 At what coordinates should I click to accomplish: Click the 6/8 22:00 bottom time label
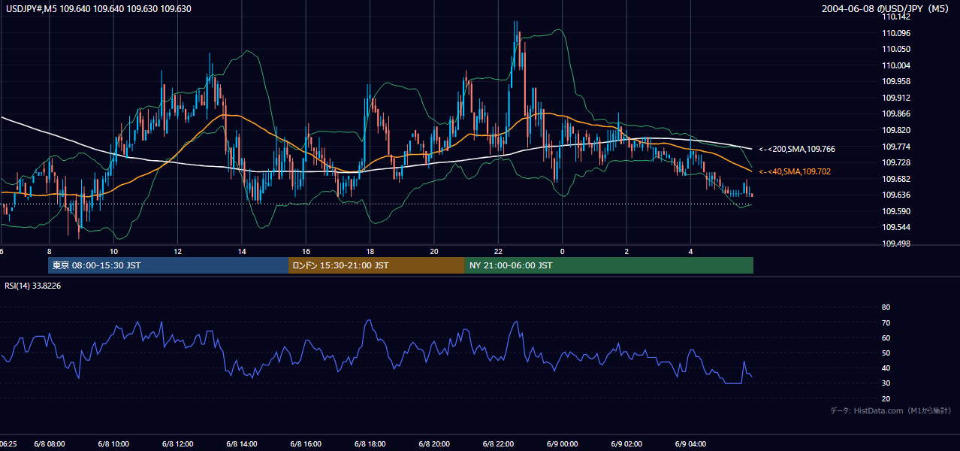(498, 444)
